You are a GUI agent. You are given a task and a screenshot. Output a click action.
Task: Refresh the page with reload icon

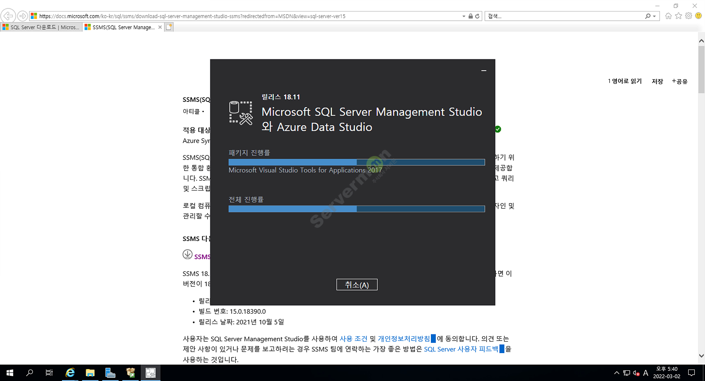coord(477,16)
